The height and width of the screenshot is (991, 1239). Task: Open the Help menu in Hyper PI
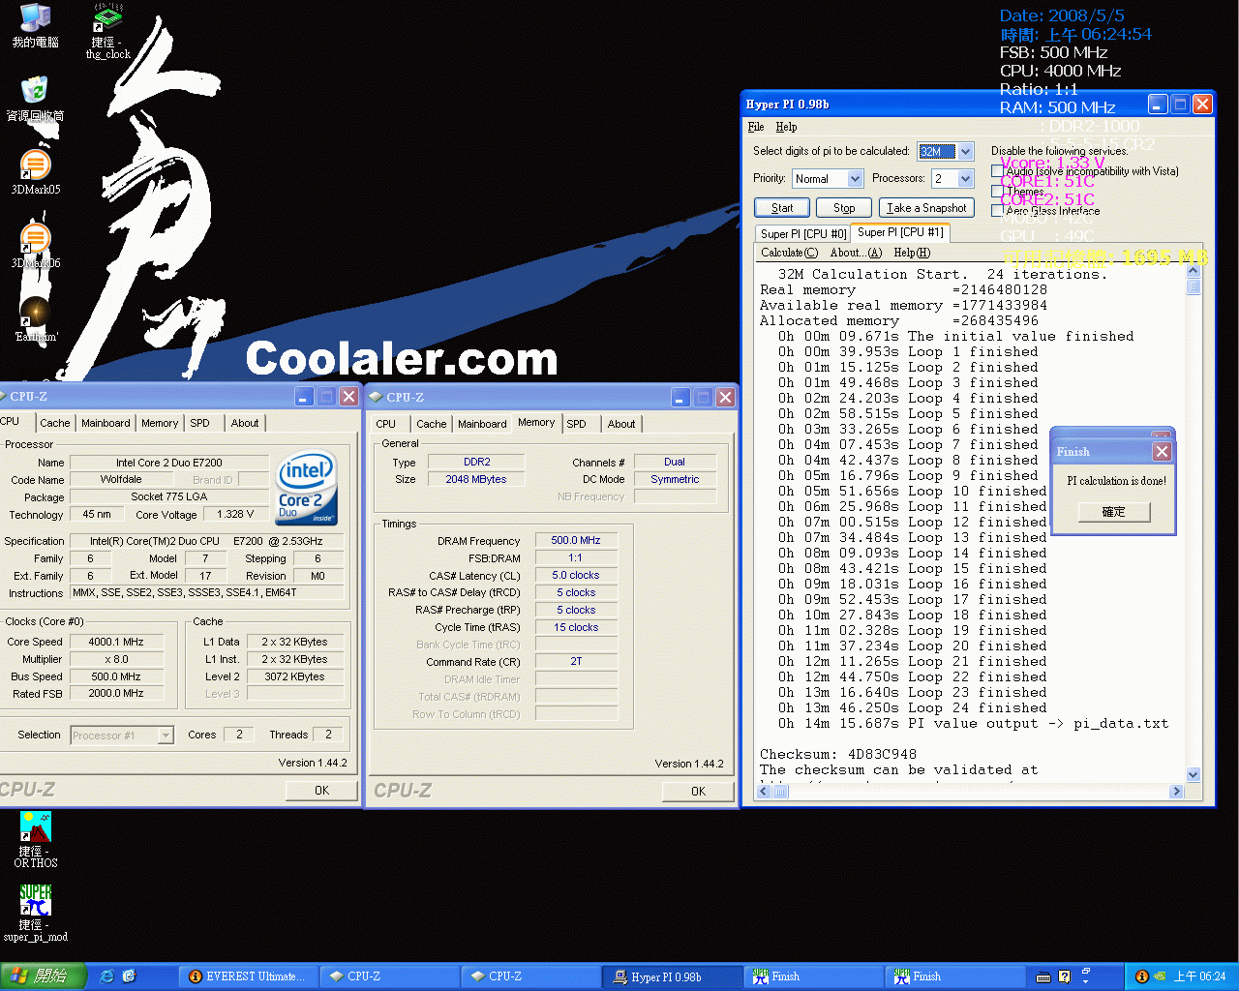786,127
